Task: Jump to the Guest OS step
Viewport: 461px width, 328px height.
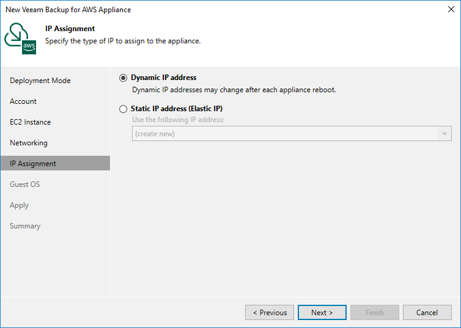Action: click(25, 184)
